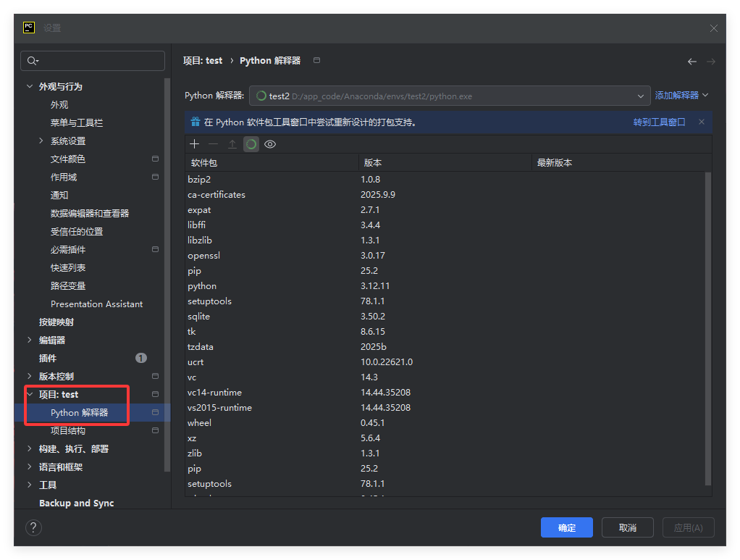This screenshot has width=740, height=560.
Task: Close the settings dialog window
Action: tap(714, 28)
